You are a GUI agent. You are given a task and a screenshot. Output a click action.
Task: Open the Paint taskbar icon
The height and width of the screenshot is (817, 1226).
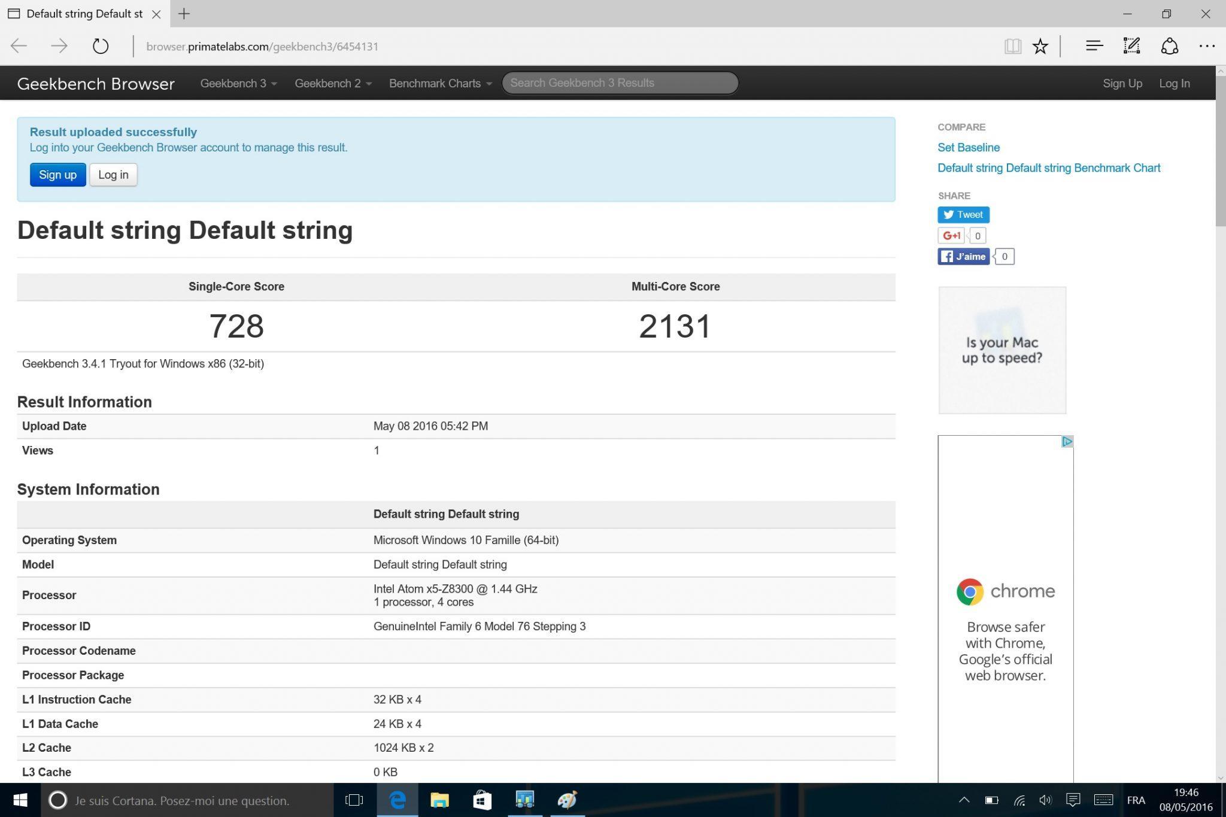point(567,800)
